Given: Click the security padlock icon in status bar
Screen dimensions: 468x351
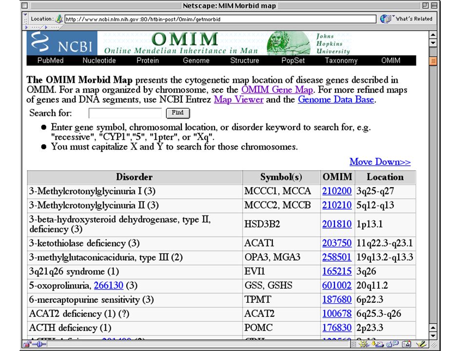Looking at the screenshot, I should (27, 344).
